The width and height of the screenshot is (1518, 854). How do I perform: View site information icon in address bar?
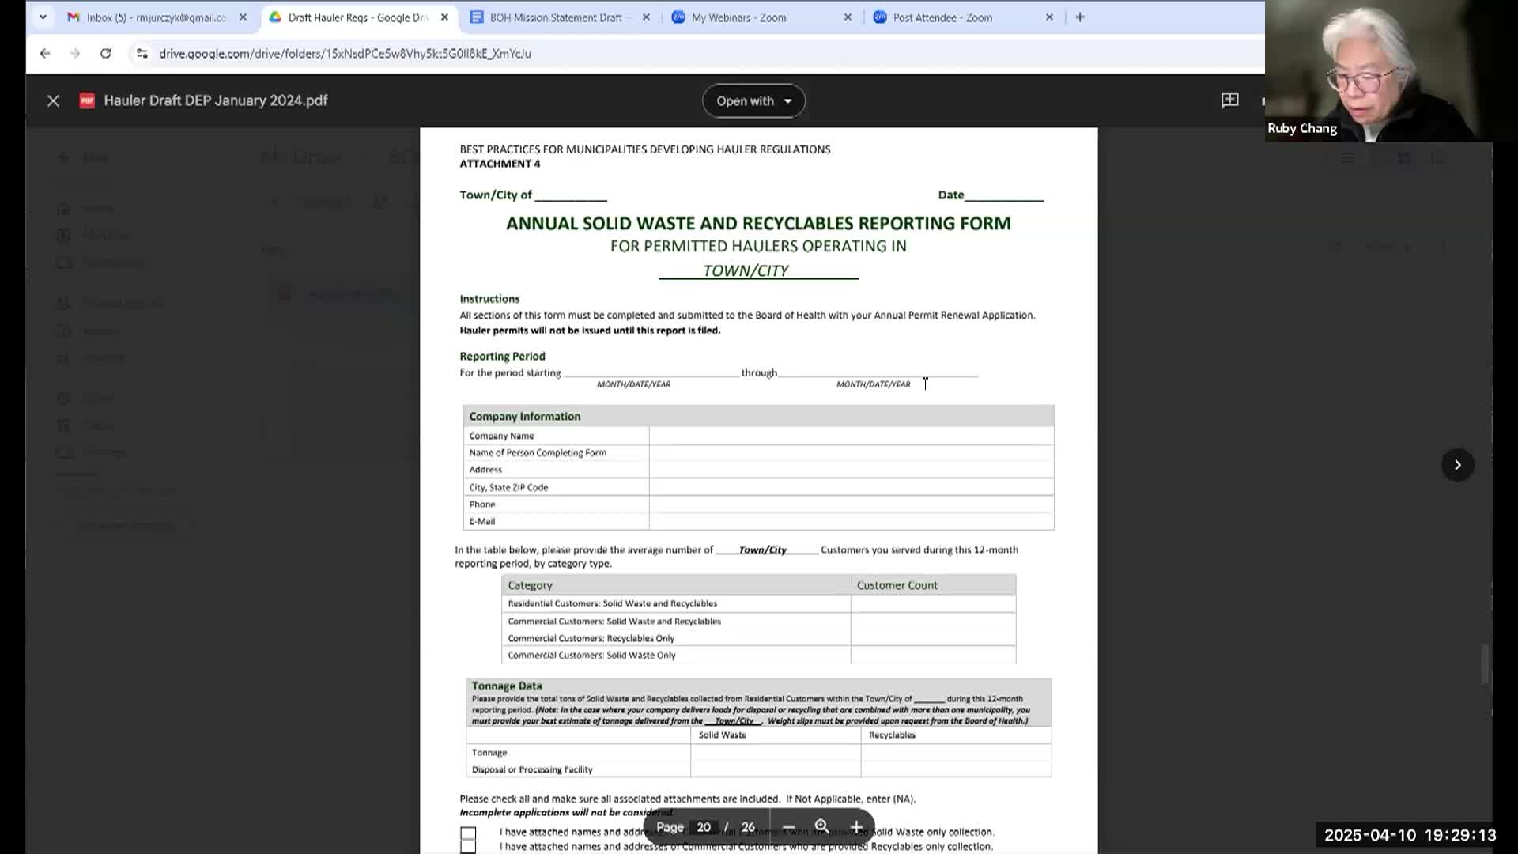tap(142, 54)
